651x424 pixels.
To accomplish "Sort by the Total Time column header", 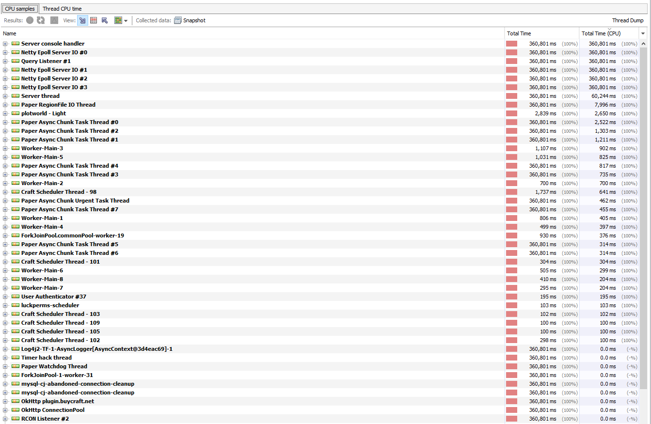I will [542, 33].
